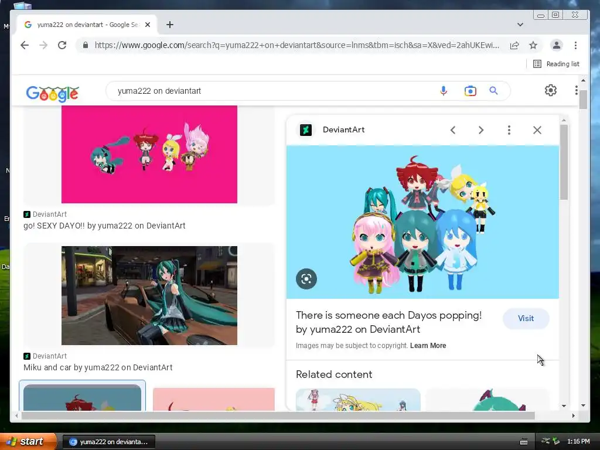600x450 pixels.
Task: Select the yuma222 on deviantart browser tab
Action: tap(86, 25)
